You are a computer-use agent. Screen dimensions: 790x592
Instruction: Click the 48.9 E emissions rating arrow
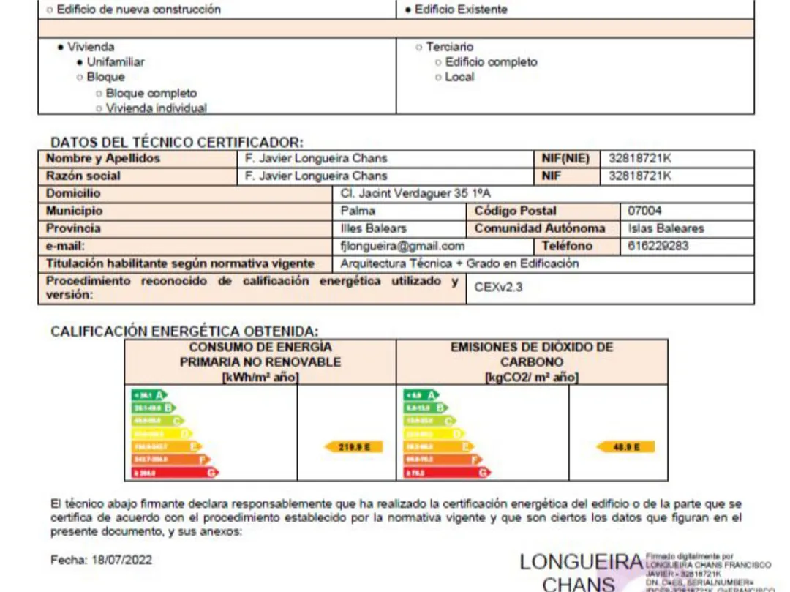pos(625,446)
